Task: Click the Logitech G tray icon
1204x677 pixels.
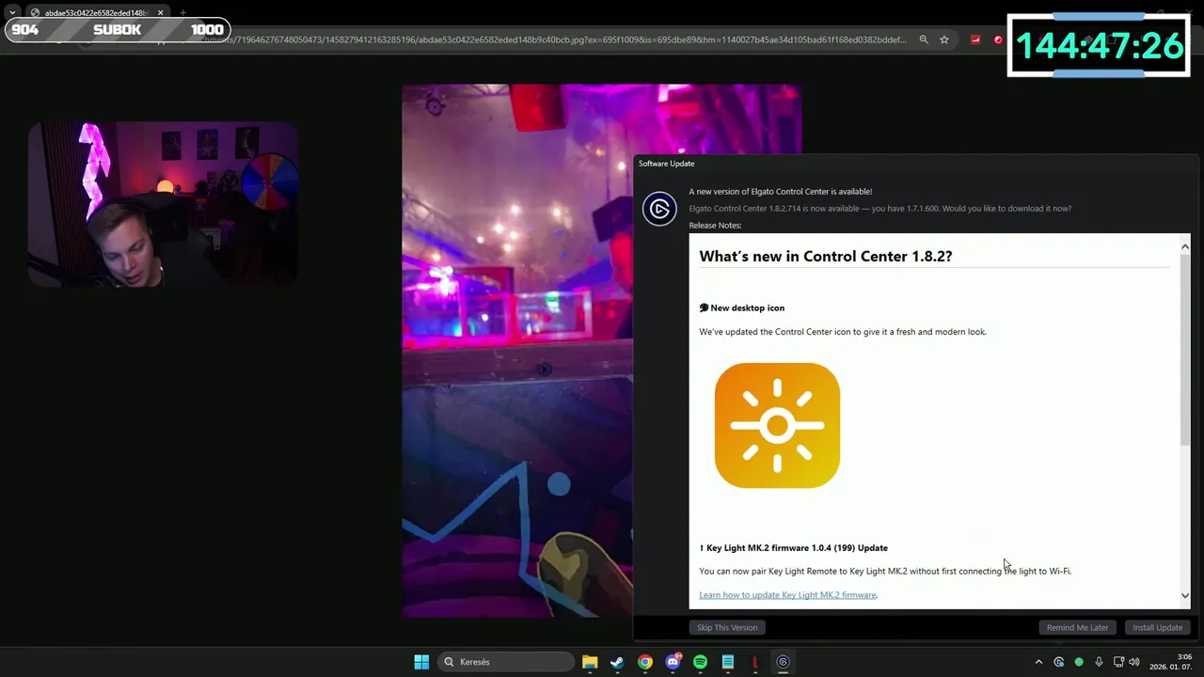Action: tap(1059, 662)
